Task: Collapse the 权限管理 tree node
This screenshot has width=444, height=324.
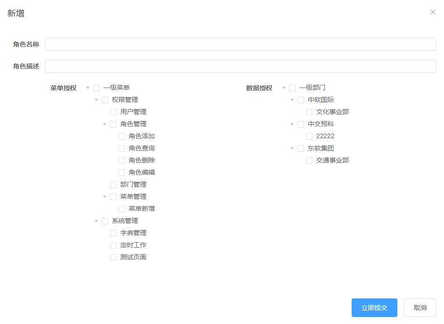Action: pos(96,100)
